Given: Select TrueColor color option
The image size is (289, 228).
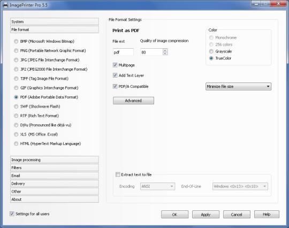Looking at the screenshot, I should [211, 58].
